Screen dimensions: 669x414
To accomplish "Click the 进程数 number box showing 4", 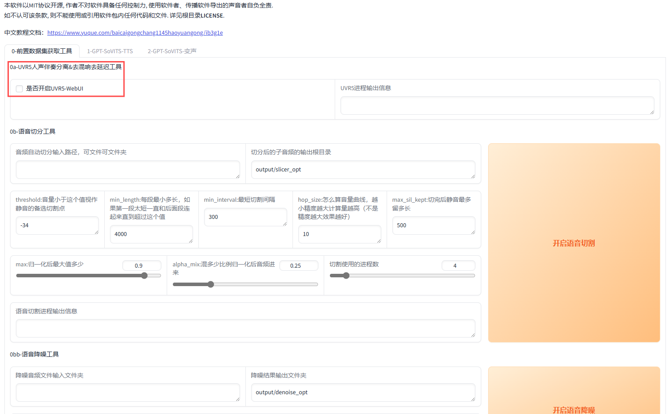I will pos(458,265).
